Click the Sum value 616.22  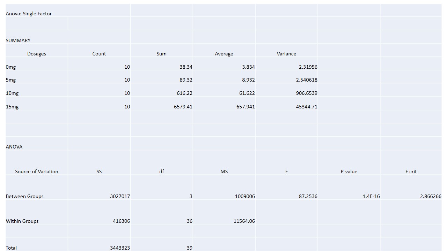(184, 93)
